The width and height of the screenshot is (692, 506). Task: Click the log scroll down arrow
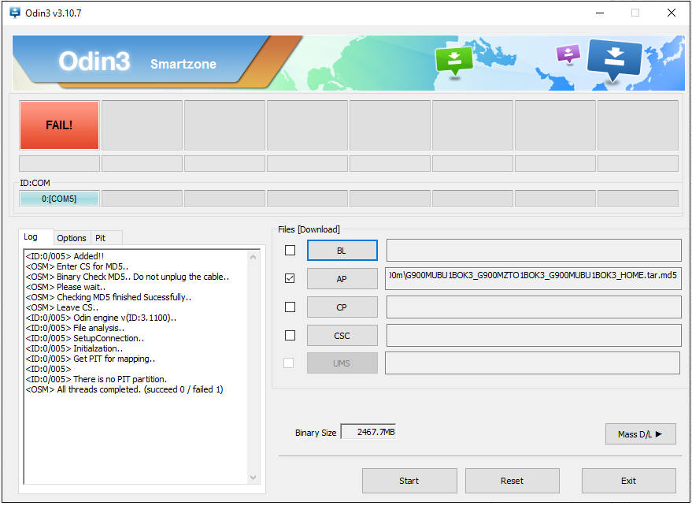(253, 478)
